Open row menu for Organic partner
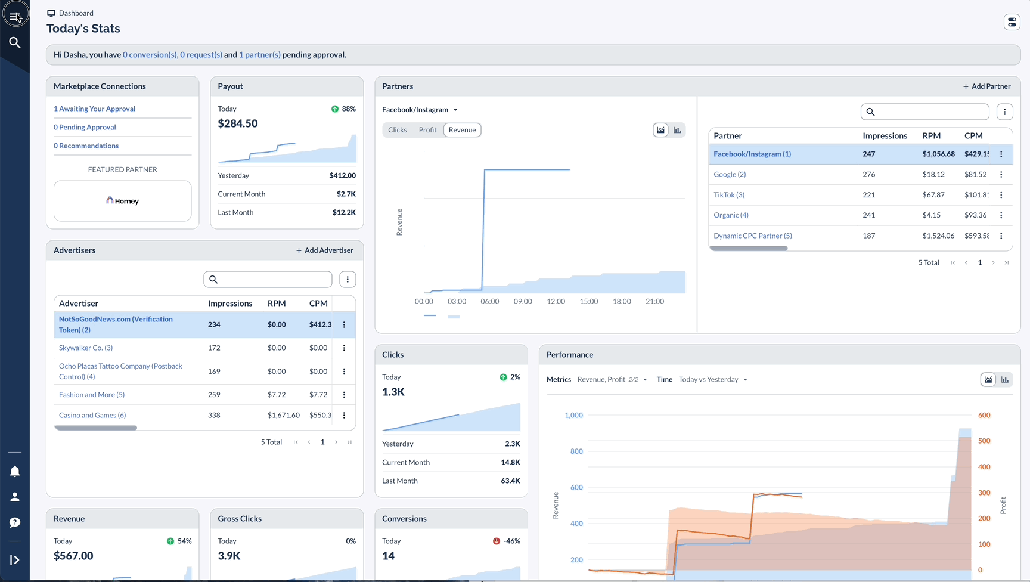Image resolution: width=1030 pixels, height=582 pixels. tap(1001, 215)
